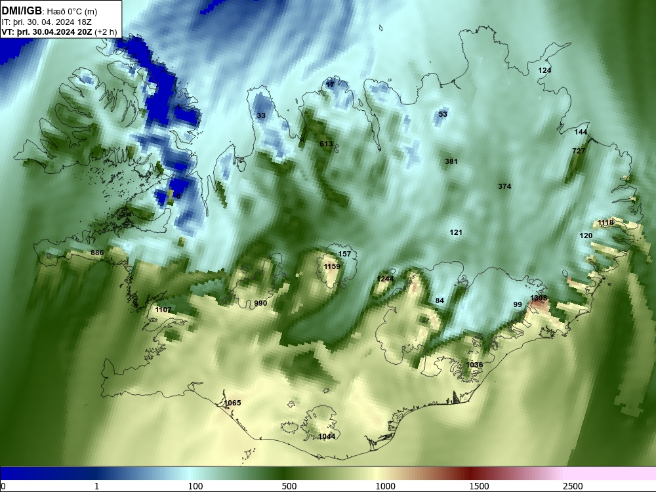Select the 1036 map value
Screen dimensions: 656x492
474,365
